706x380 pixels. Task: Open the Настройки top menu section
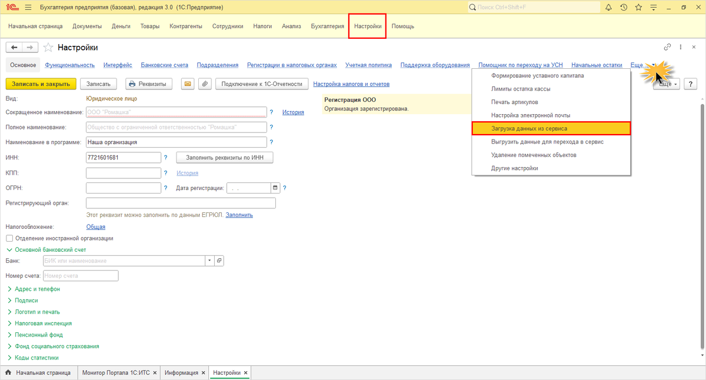(x=368, y=26)
